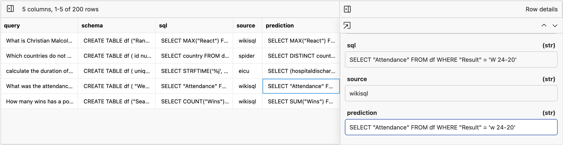Image resolution: width=563 pixels, height=145 pixels.
Task: Go to previous row with up chevron
Action: tap(544, 25)
